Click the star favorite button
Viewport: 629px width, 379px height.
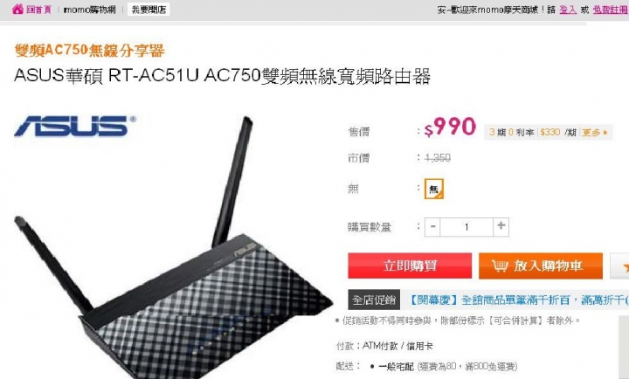619,265
